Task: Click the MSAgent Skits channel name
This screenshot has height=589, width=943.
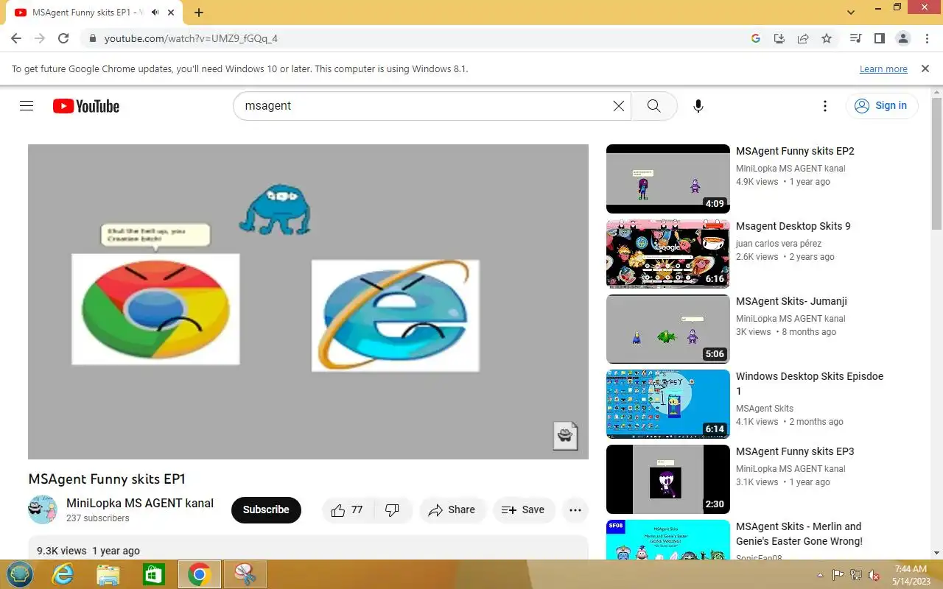Action: [765, 409]
